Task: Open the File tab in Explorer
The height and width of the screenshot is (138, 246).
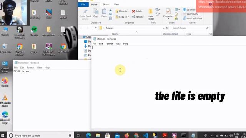Action: (x=83, y=5)
